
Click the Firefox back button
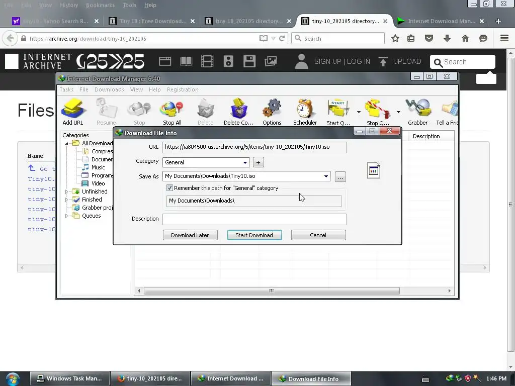[10, 38]
